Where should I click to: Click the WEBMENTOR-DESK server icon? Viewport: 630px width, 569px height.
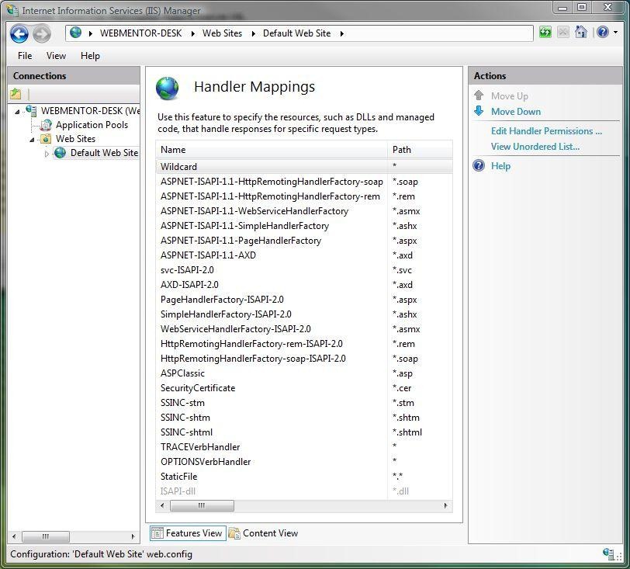coord(31,110)
